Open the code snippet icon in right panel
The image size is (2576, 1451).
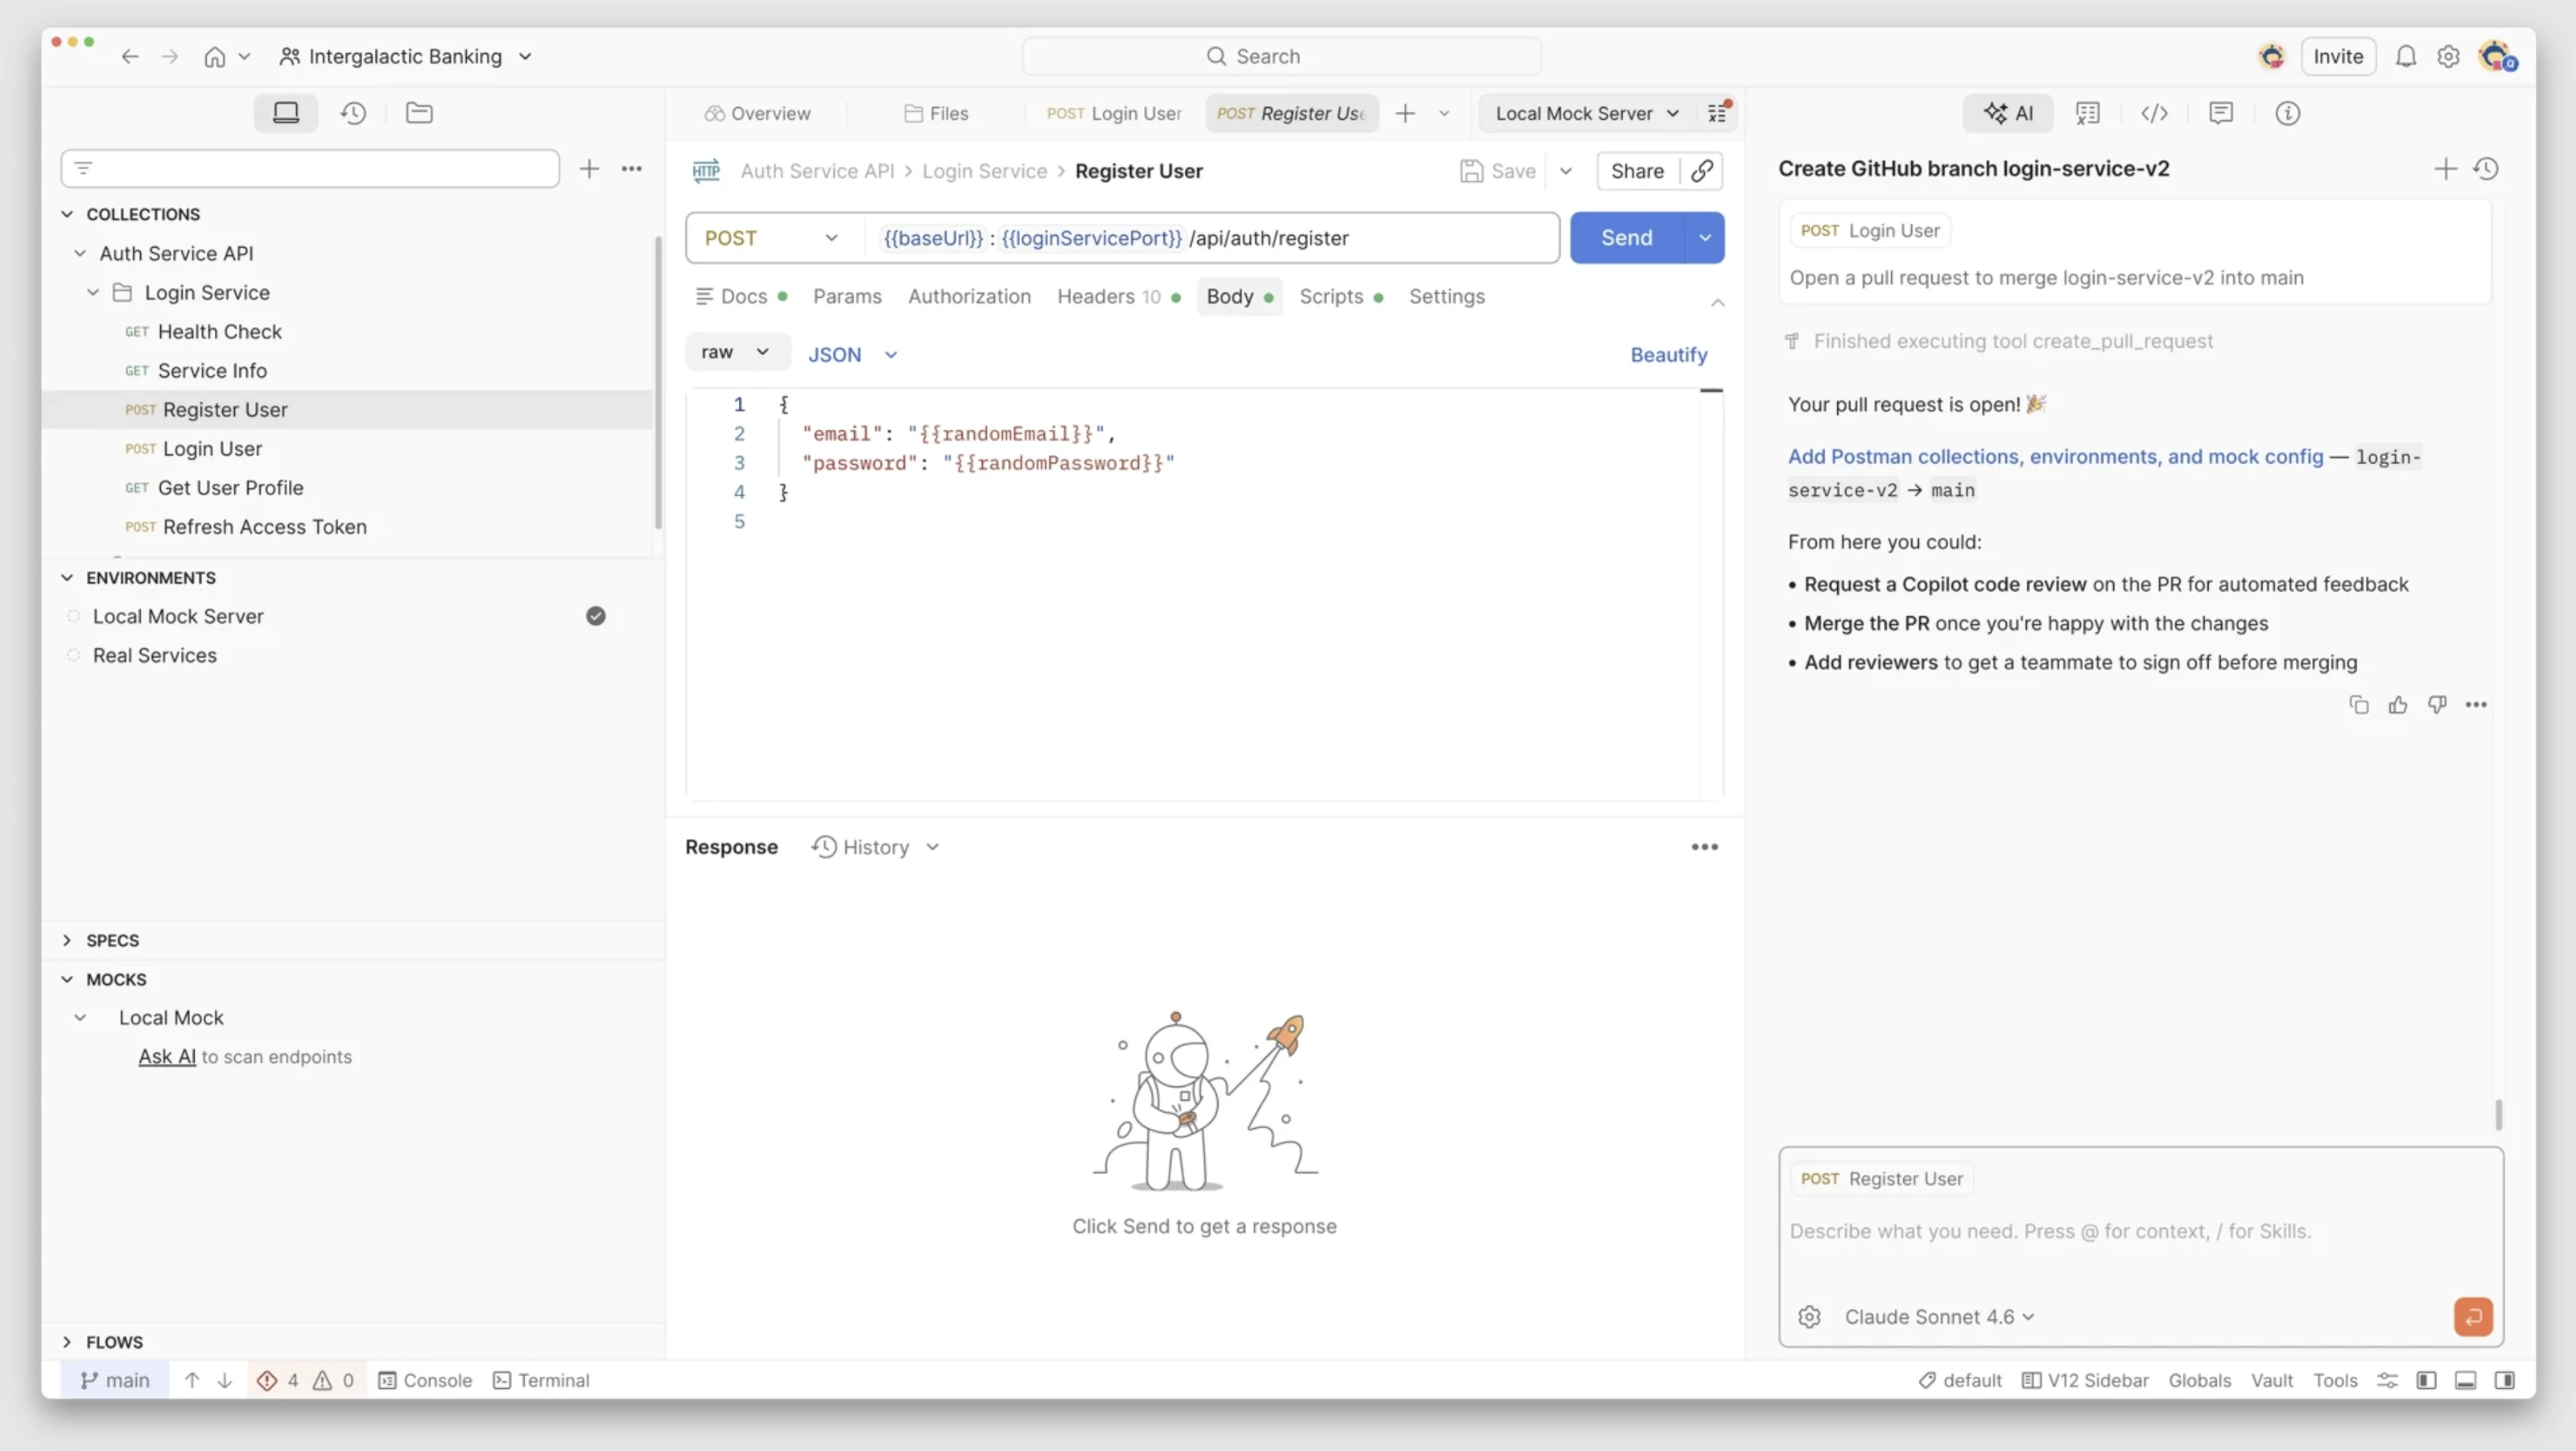tap(2154, 113)
